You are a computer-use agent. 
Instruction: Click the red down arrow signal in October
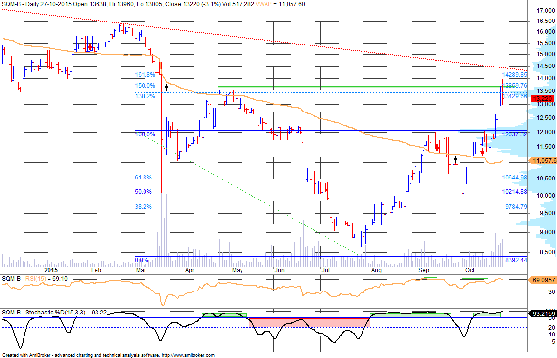pyautogui.click(x=482, y=152)
